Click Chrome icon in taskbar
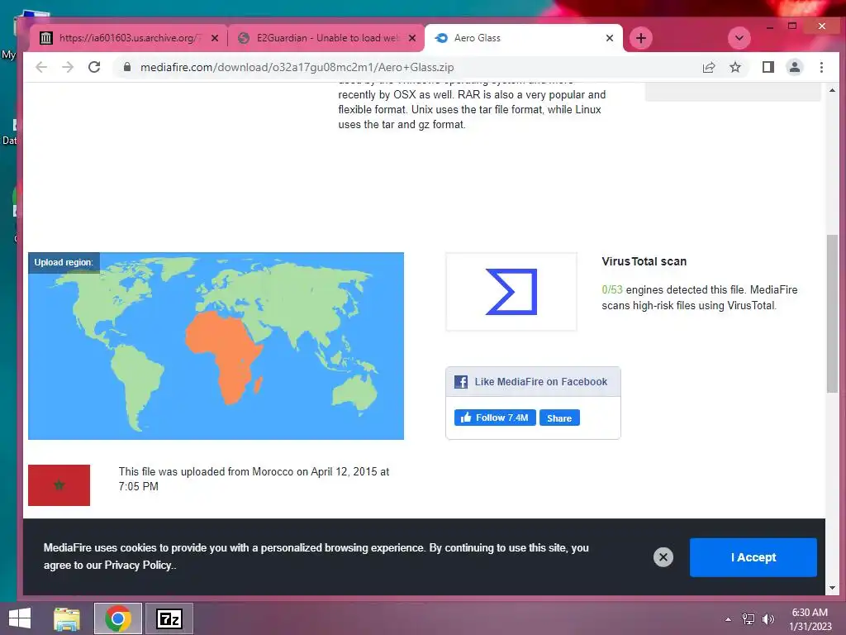Image resolution: width=846 pixels, height=635 pixels. [x=118, y=618]
